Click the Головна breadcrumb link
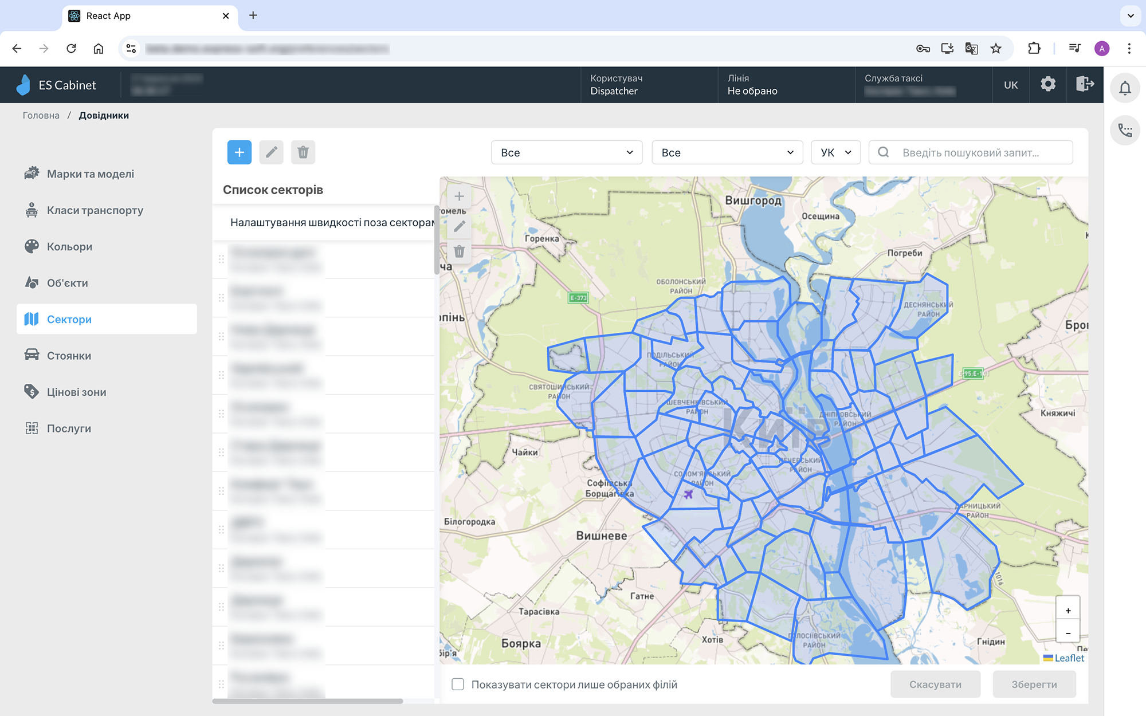 tap(41, 115)
